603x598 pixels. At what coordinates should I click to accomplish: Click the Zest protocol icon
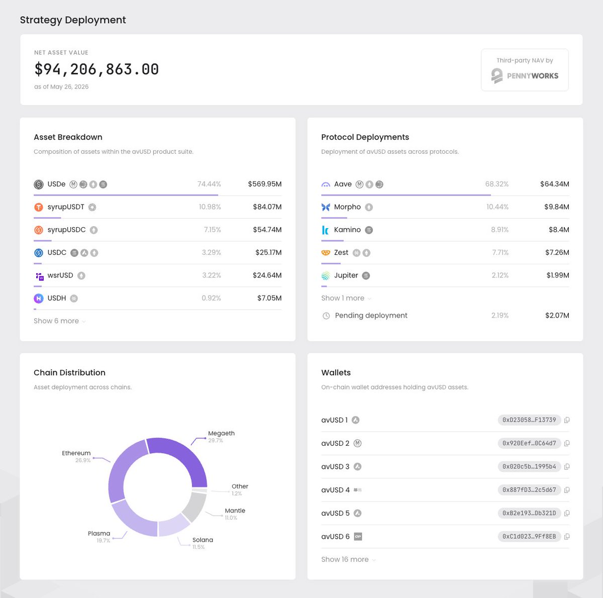(x=326, y=253)
